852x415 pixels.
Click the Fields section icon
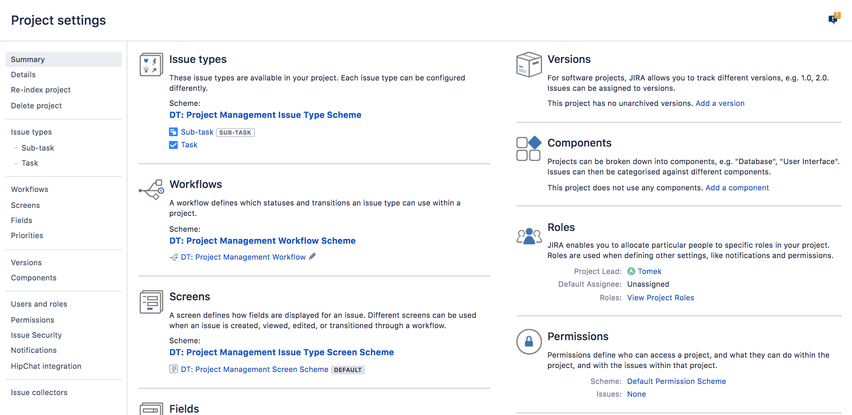(x=151, y=409)
